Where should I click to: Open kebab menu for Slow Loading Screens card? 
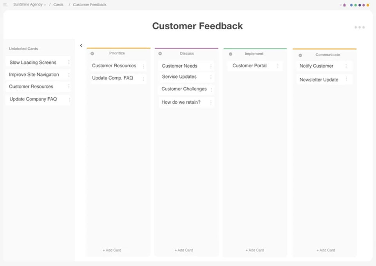[69, 62]
